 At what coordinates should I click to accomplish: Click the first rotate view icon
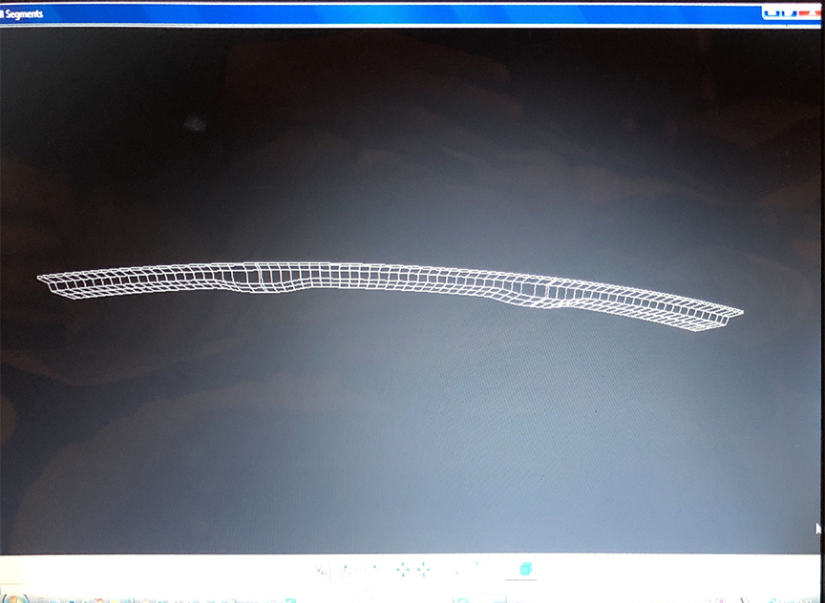[348, 571]
